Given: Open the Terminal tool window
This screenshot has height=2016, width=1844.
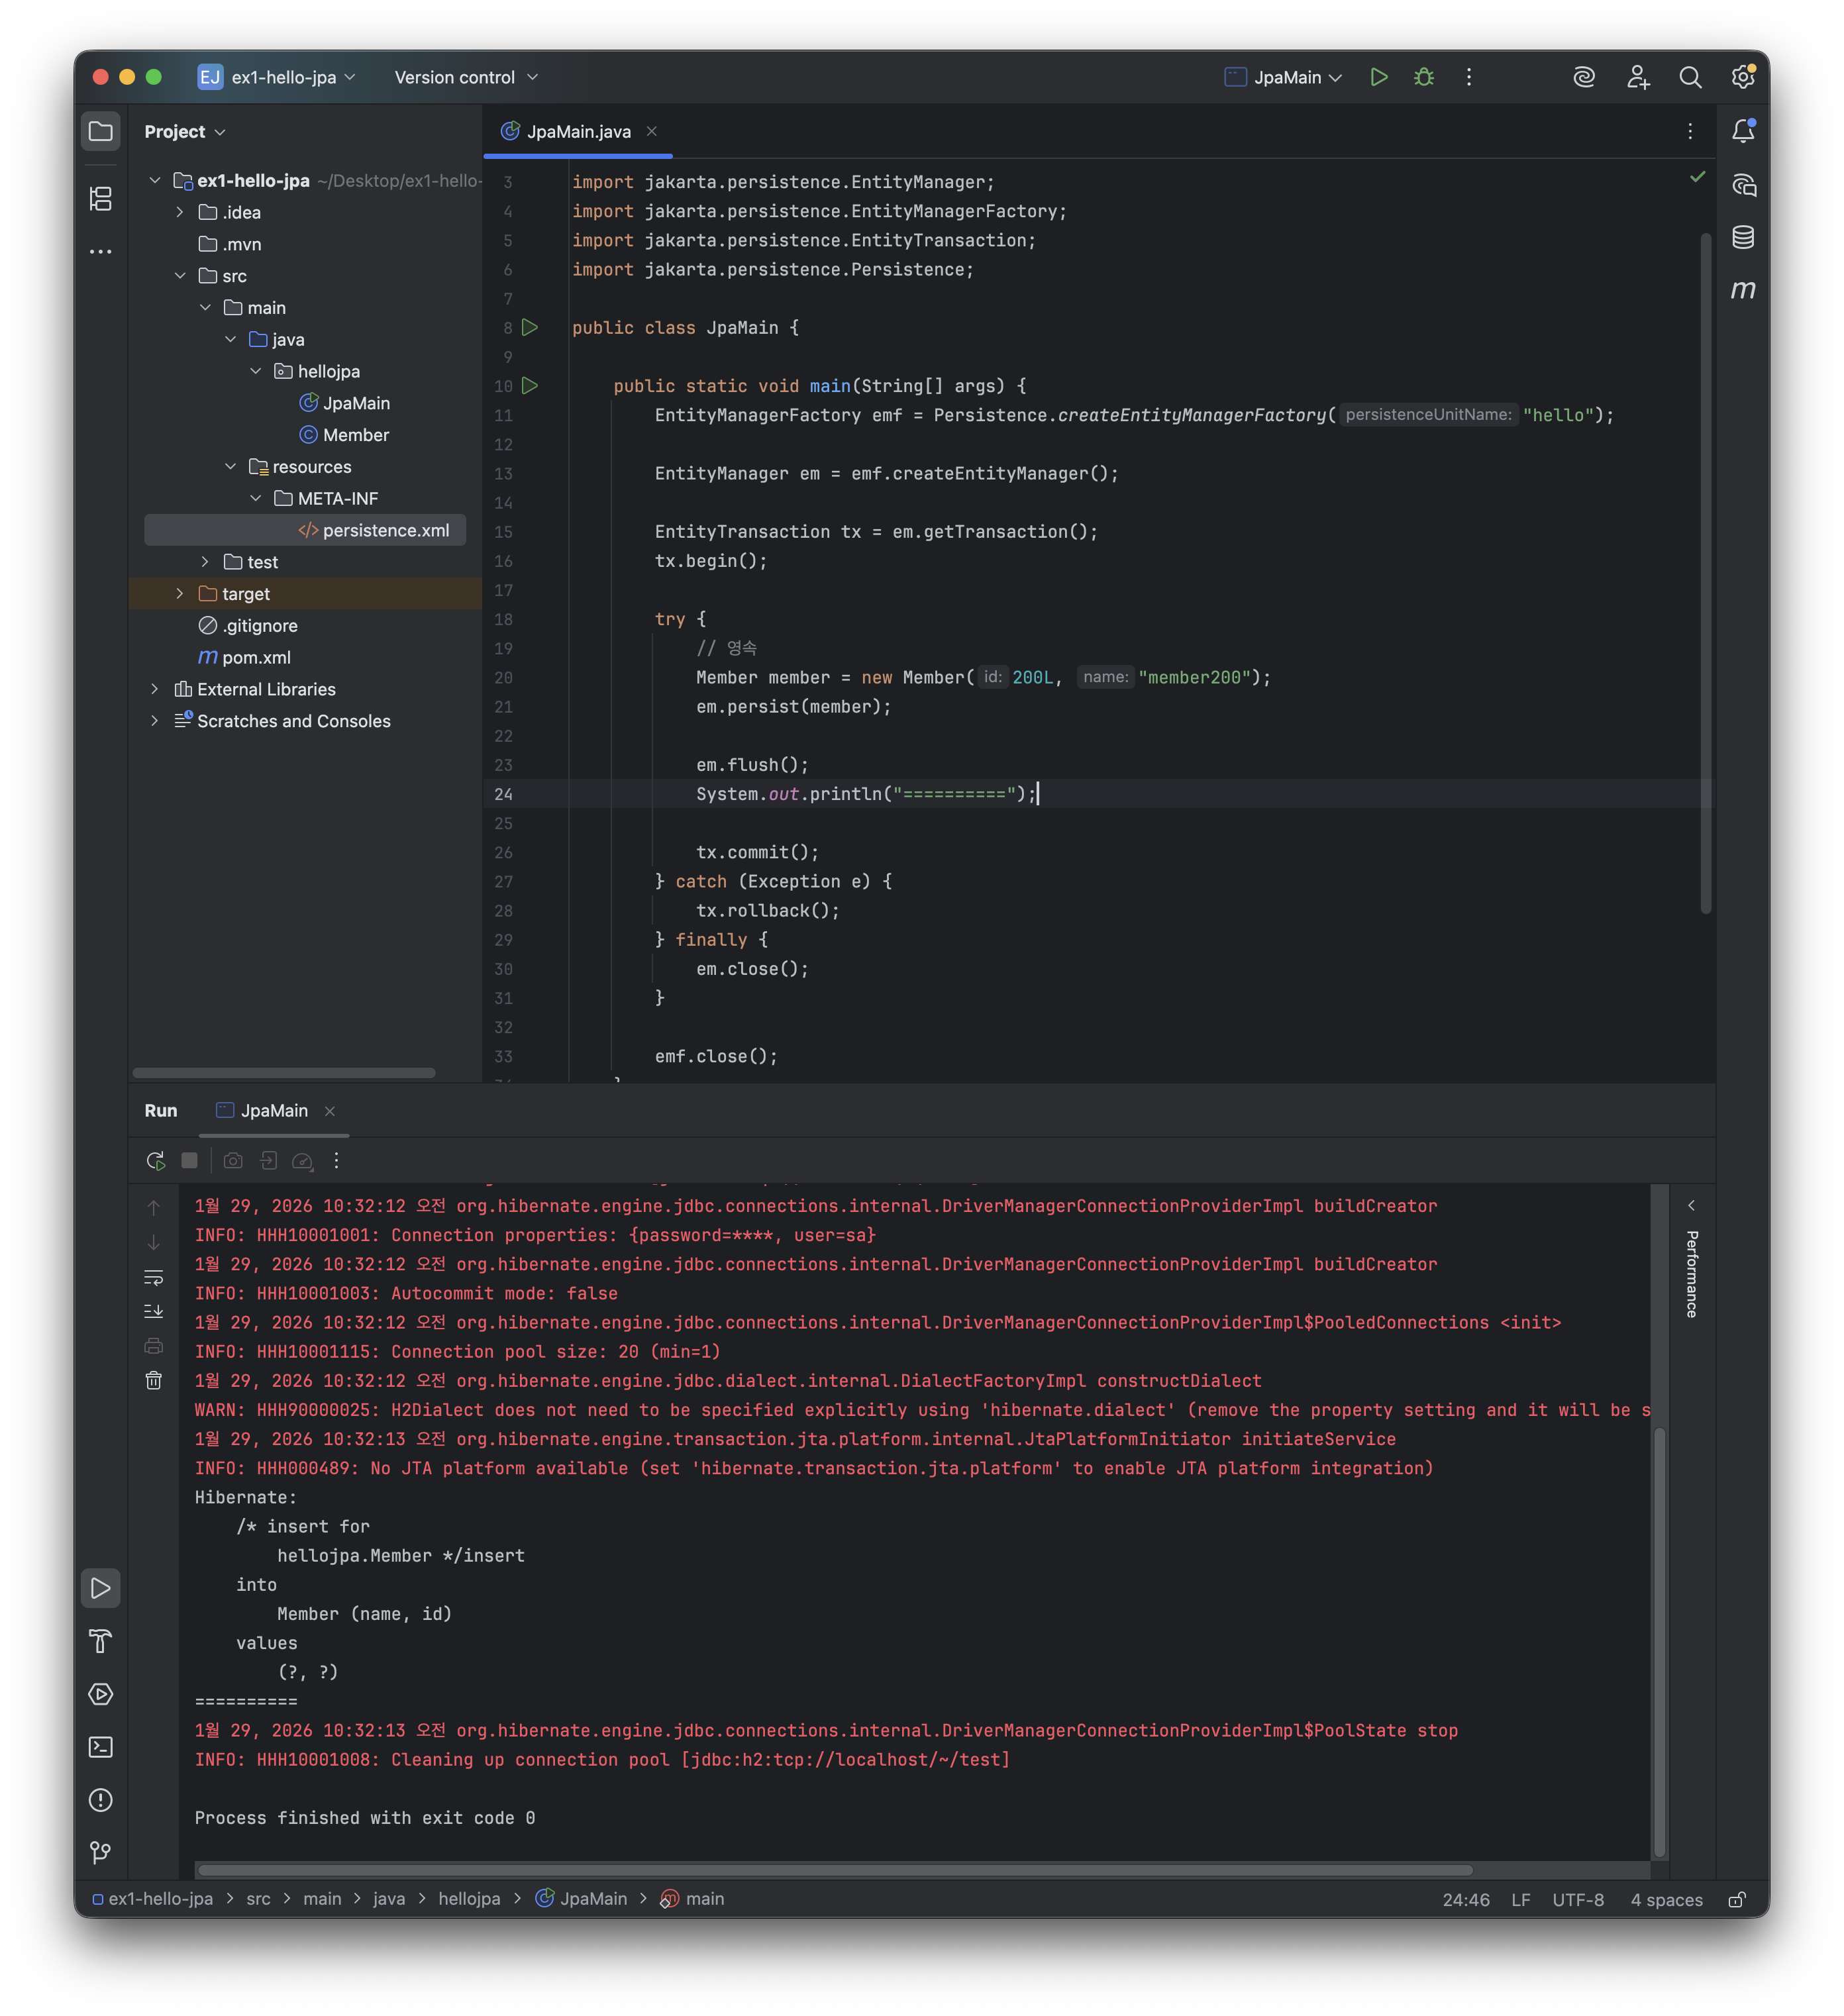Looking at the screenshot, I should 101,1747.
